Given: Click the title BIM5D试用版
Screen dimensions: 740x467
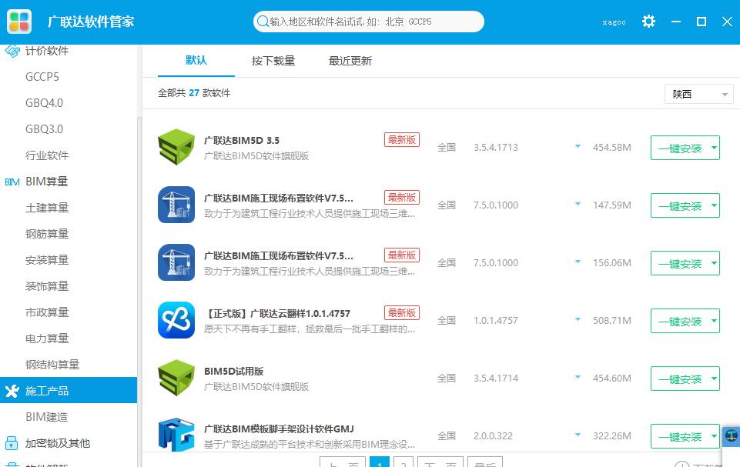Looking at the screenshot, I should click(x=233, y=372).
